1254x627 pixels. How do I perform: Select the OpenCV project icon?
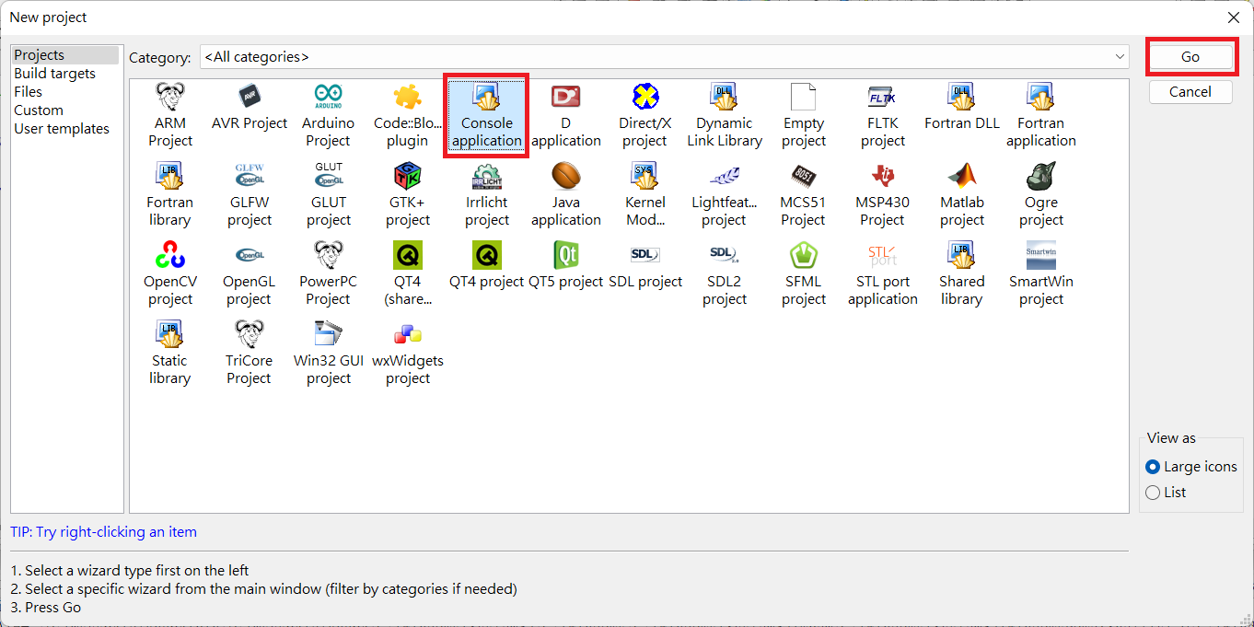pyautogui.click(x=169, y=256)
